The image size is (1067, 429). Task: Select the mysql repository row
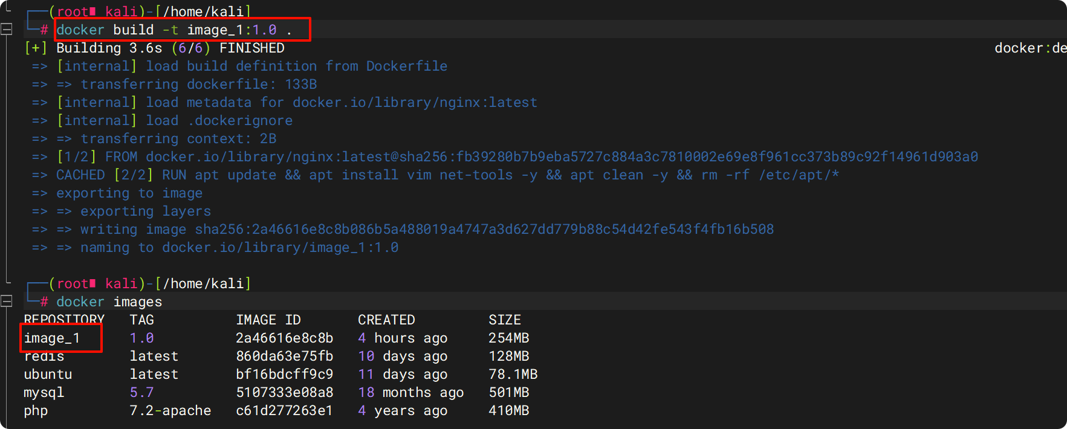44,393
